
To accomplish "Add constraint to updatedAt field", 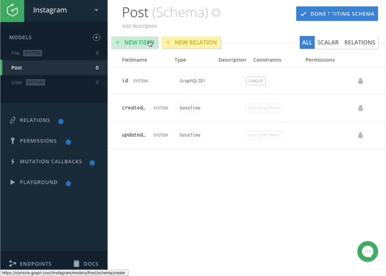I will [264, 135].
